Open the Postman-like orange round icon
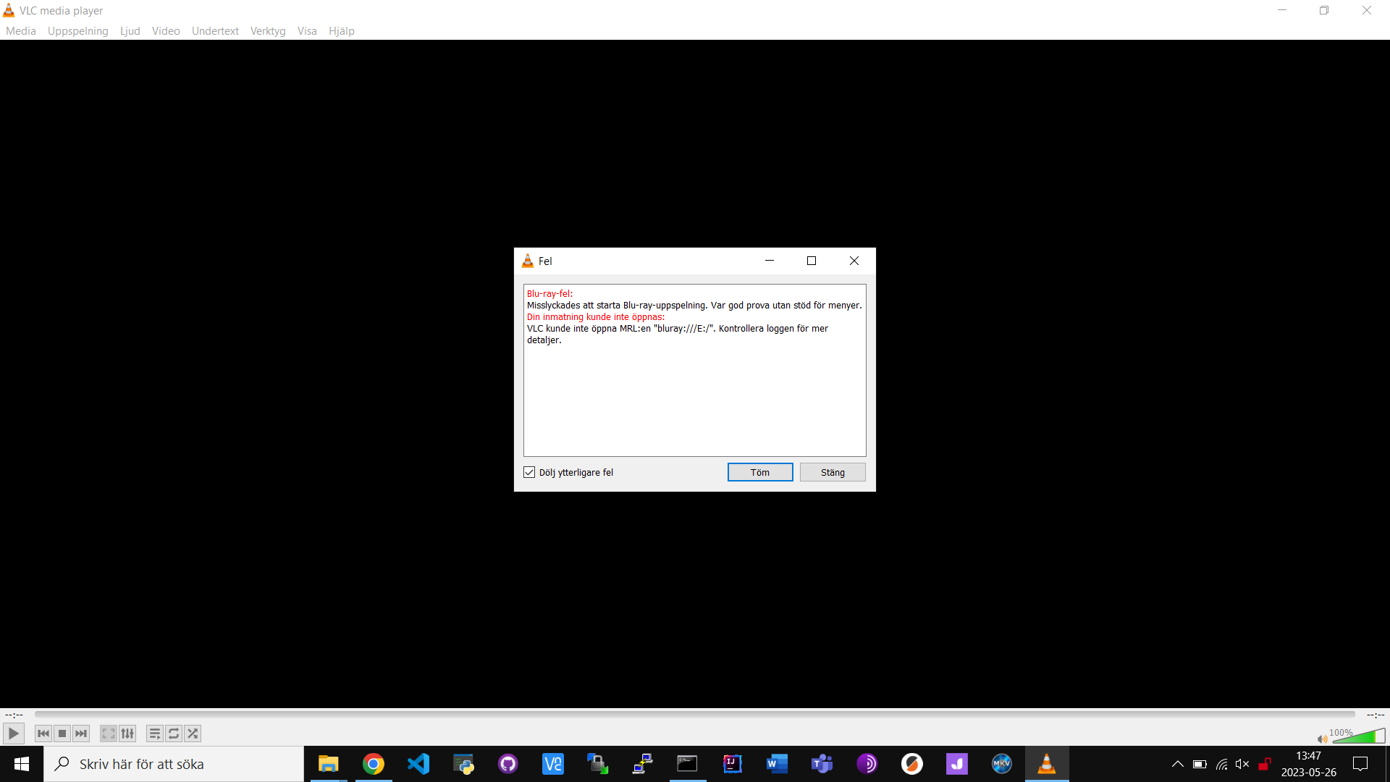Image resolution: width=1390 pixels, height=782 pixels. pyautogui.click(x=912, y=764)
